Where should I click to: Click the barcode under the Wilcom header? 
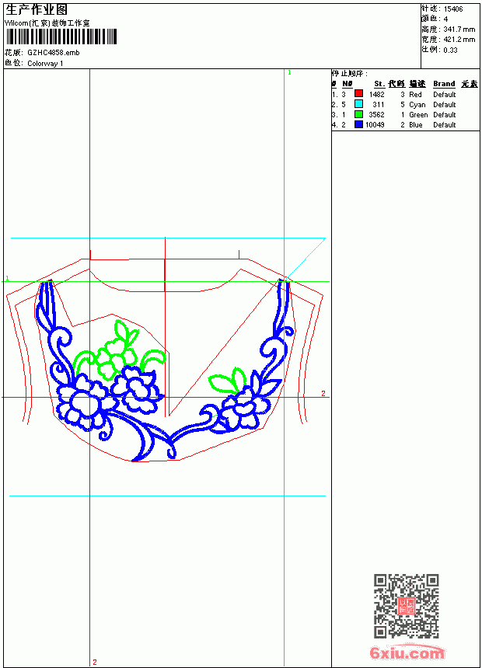(61, 37)
